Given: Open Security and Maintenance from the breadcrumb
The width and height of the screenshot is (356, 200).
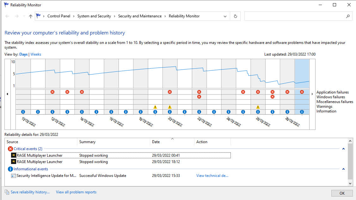Looking at the screenshot, I should (140, 16).
